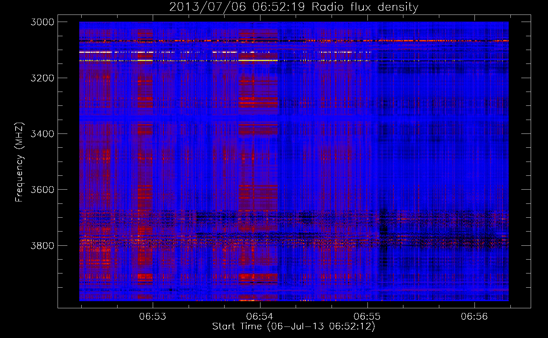548x338 pixels.
Task: Select the 3400 frequency axis label
Action: [42, 134]
